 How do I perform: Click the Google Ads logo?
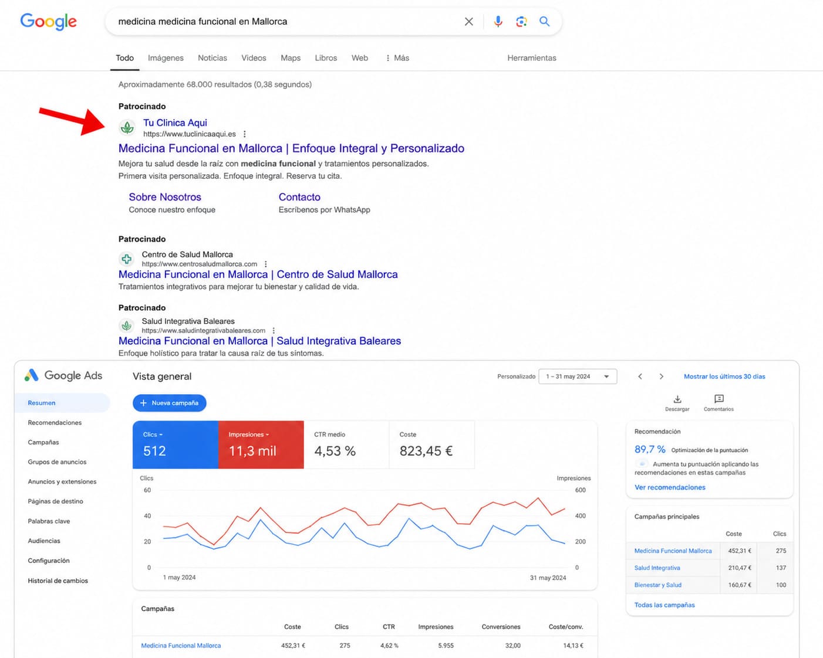[x=63, y=375]
